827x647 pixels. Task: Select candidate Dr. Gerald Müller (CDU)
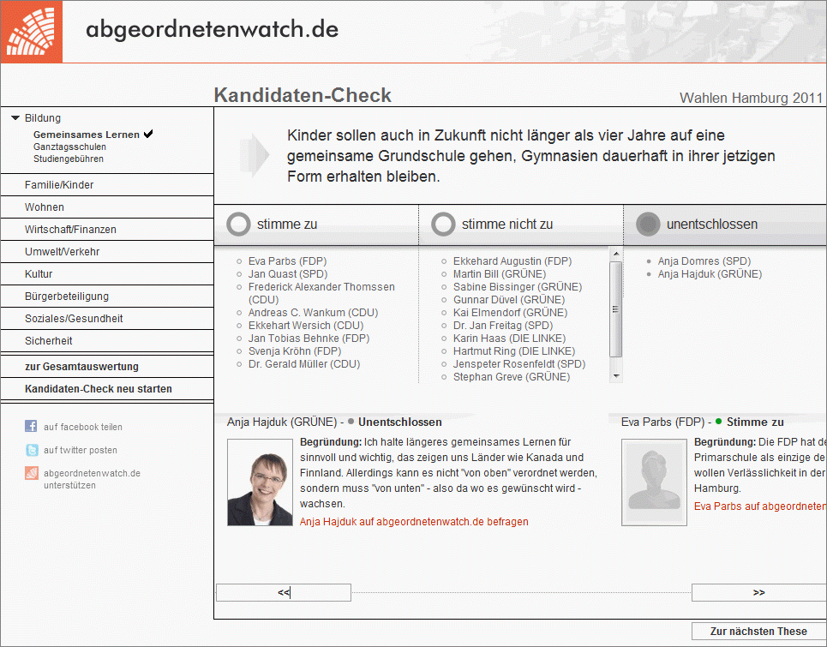(304, 364)
